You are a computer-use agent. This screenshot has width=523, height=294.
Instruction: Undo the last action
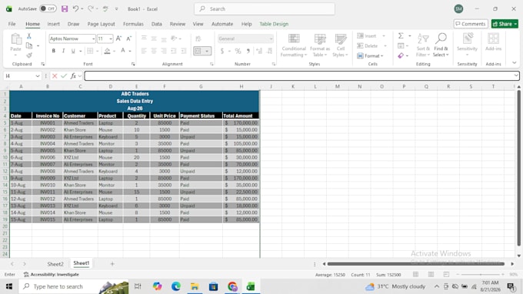coord(75,9)
